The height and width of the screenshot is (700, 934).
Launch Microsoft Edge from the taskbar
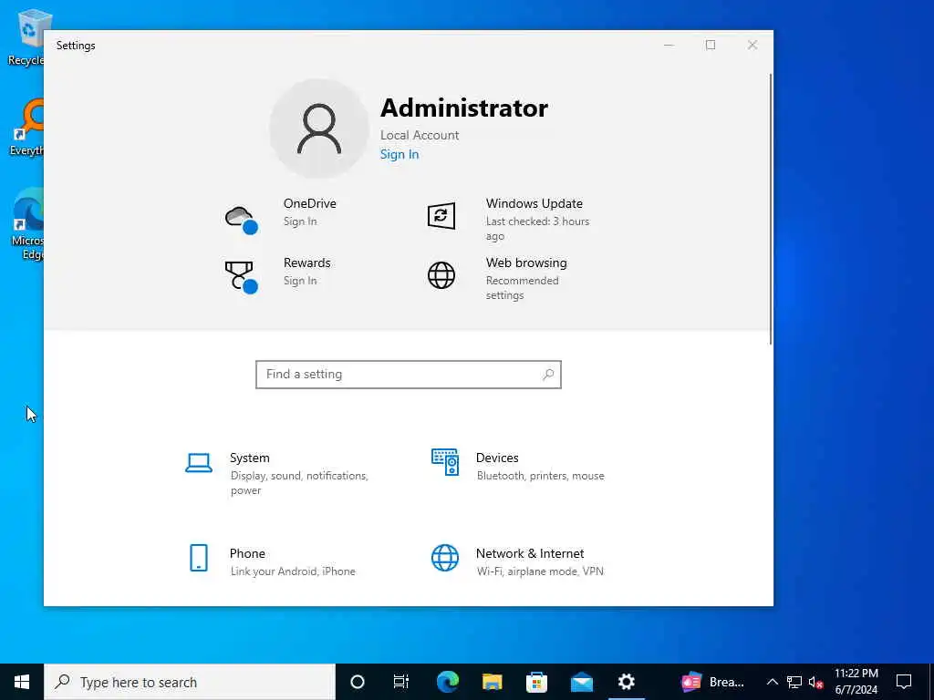pos(447,682)
